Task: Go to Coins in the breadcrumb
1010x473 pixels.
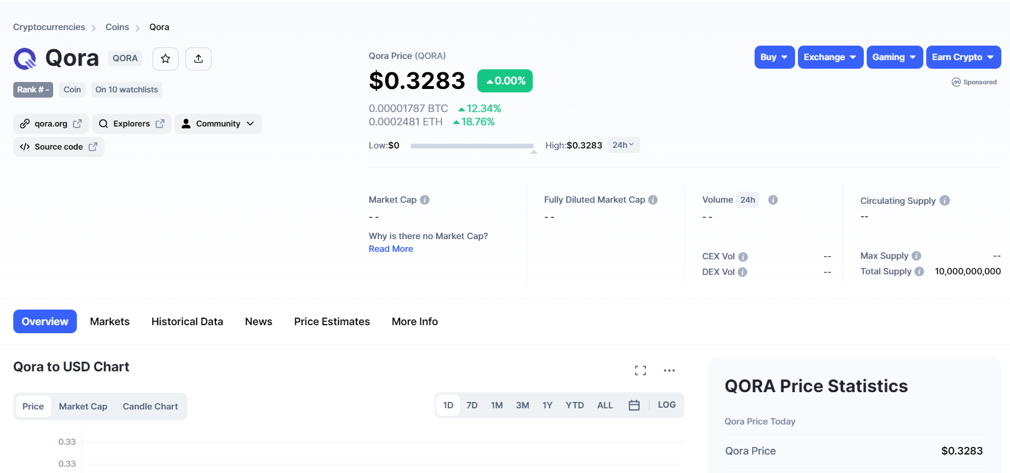Action: pyautogui.click(x=117, y=27)
